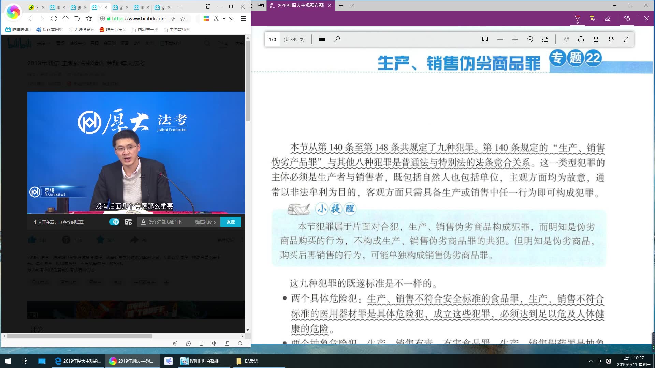Click the 发送 send button
Viewport: 655px width, 368px height.
tap(231, 222)
